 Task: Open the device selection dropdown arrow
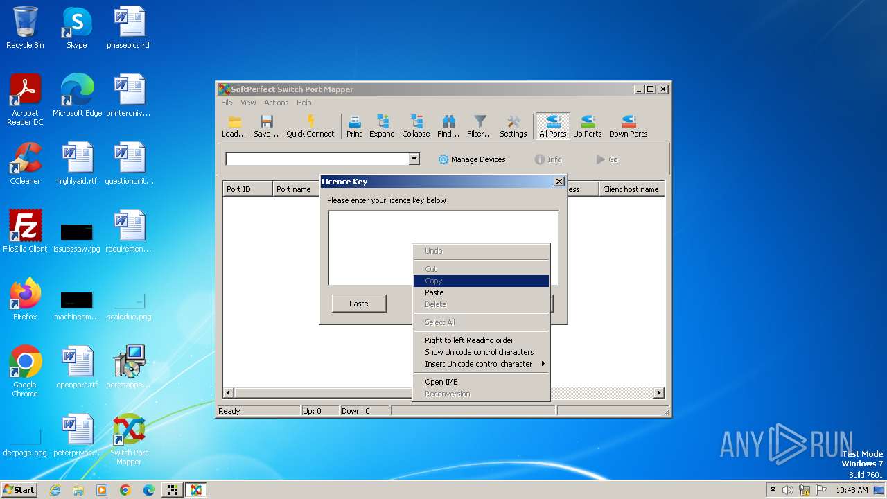pyautogui.click(x=414, y=159)
